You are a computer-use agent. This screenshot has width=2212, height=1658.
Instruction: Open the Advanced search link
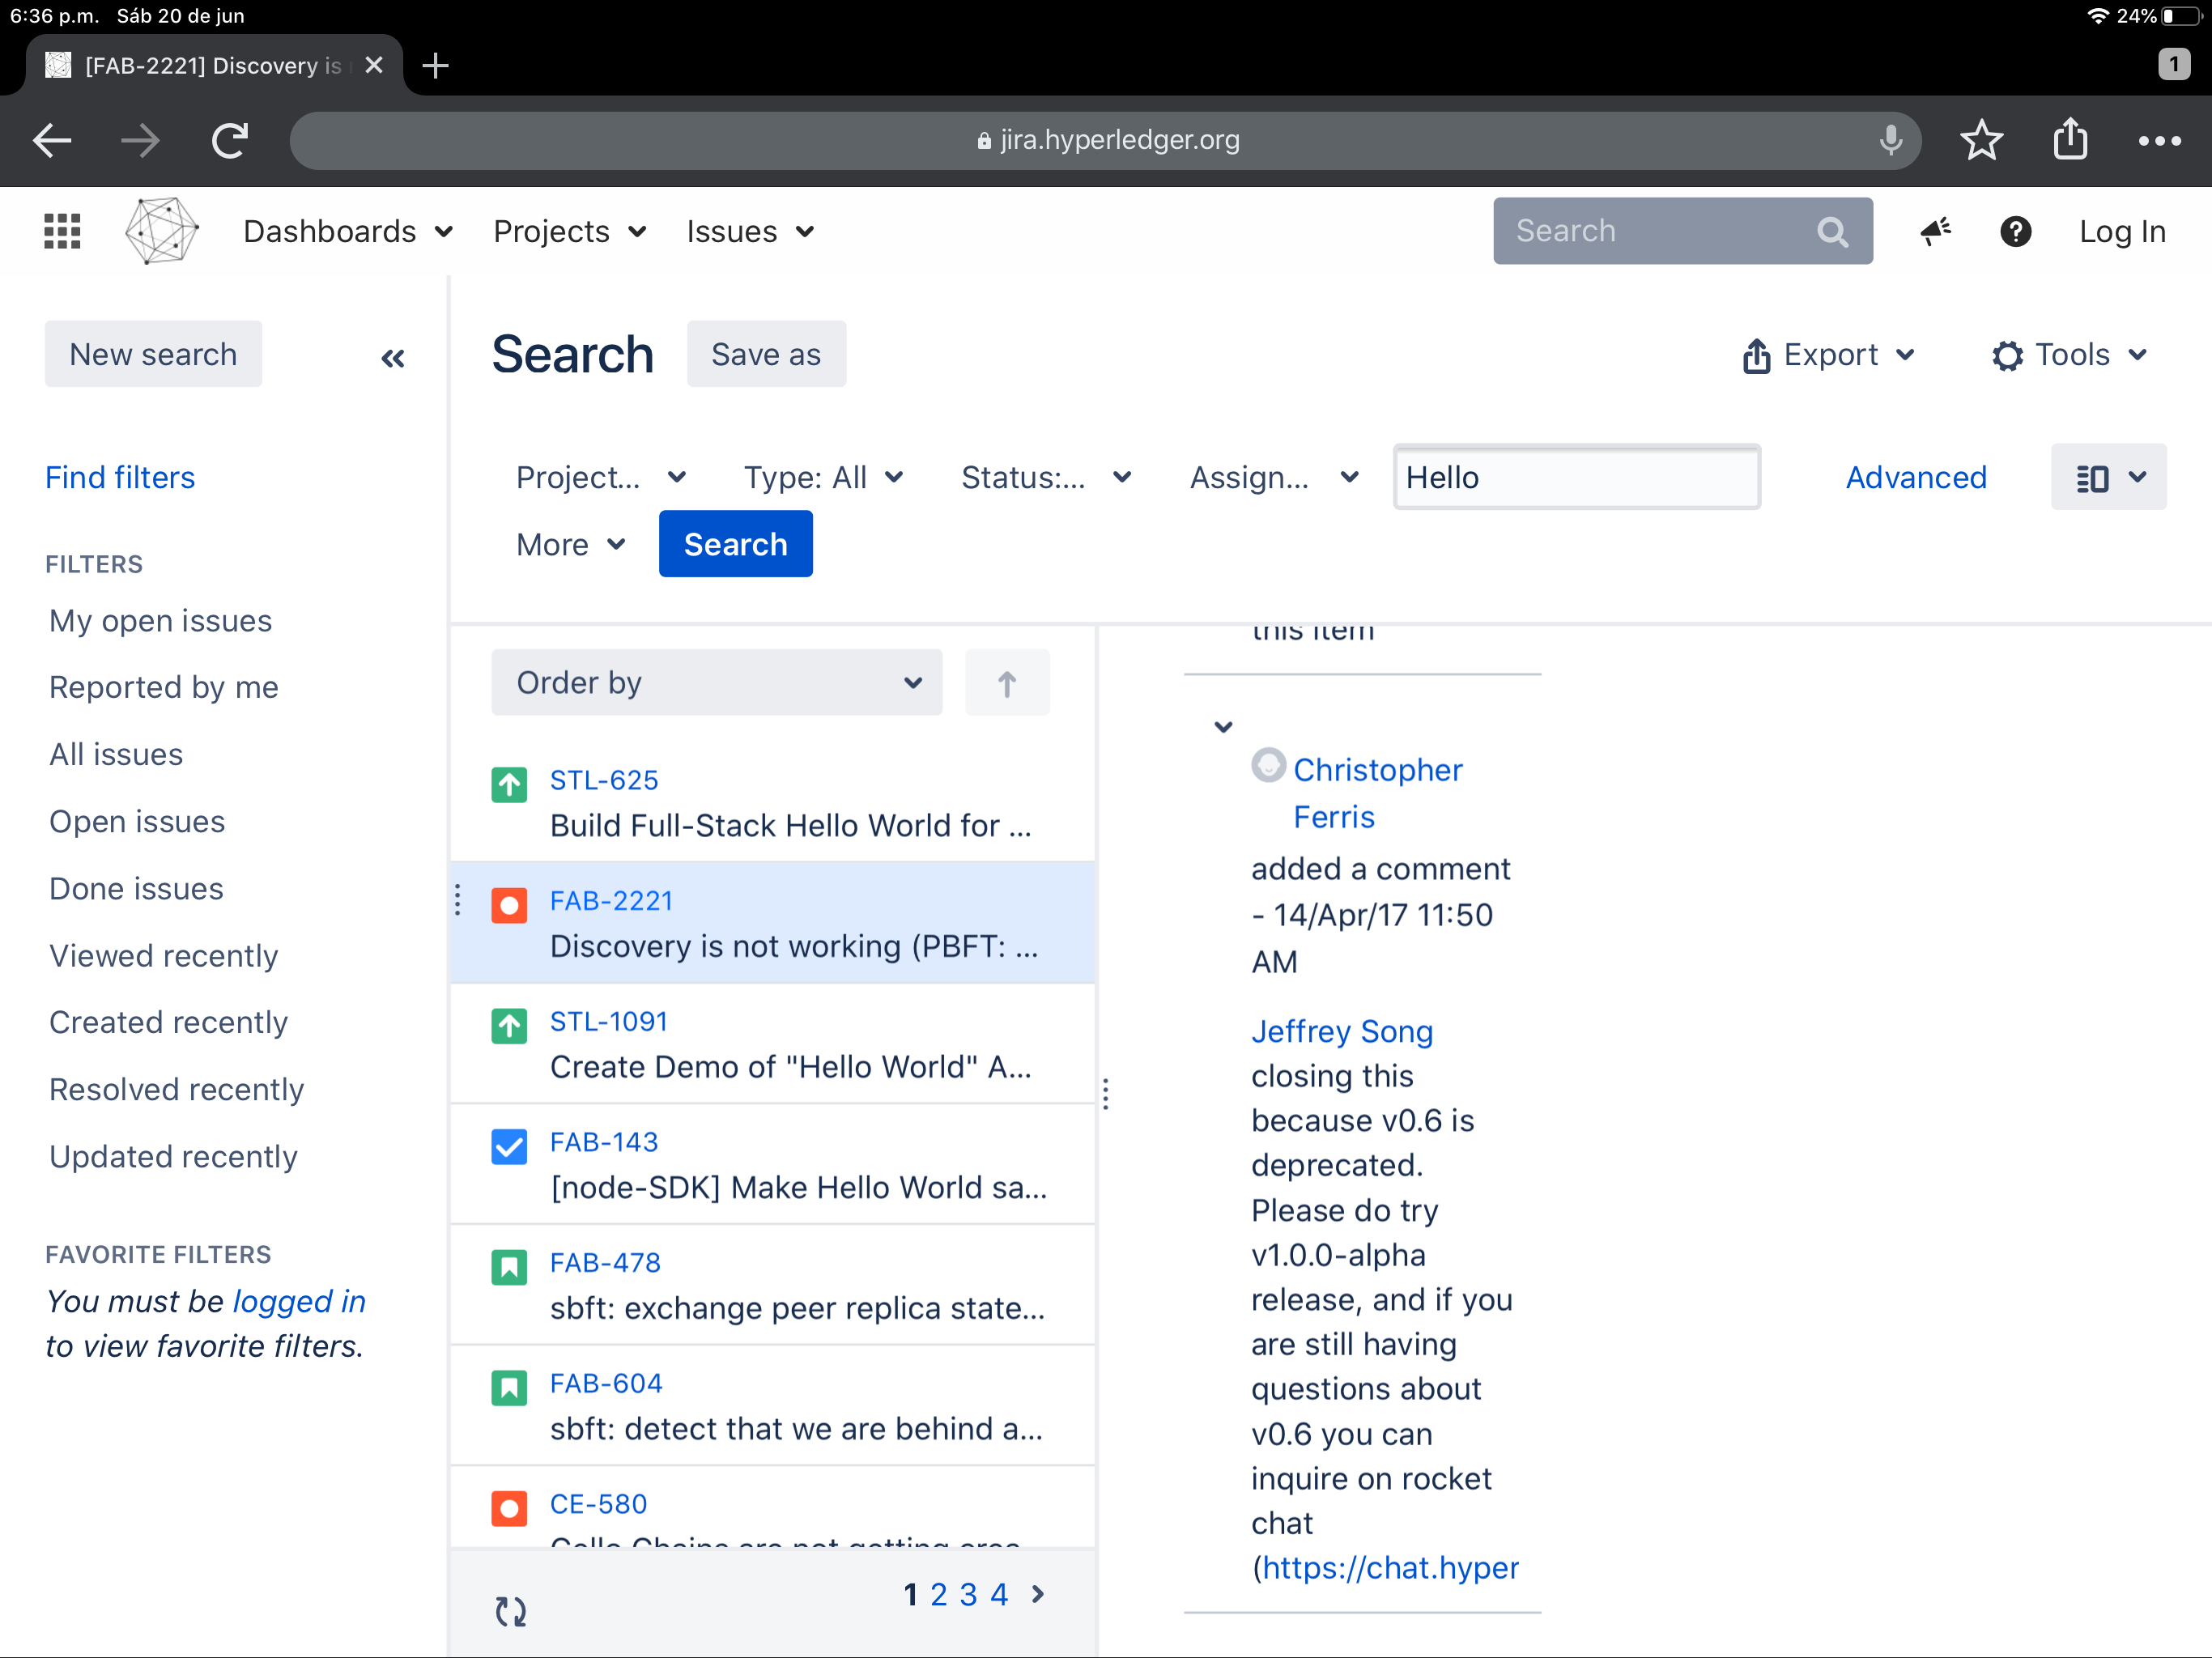tap(1915, 478)
